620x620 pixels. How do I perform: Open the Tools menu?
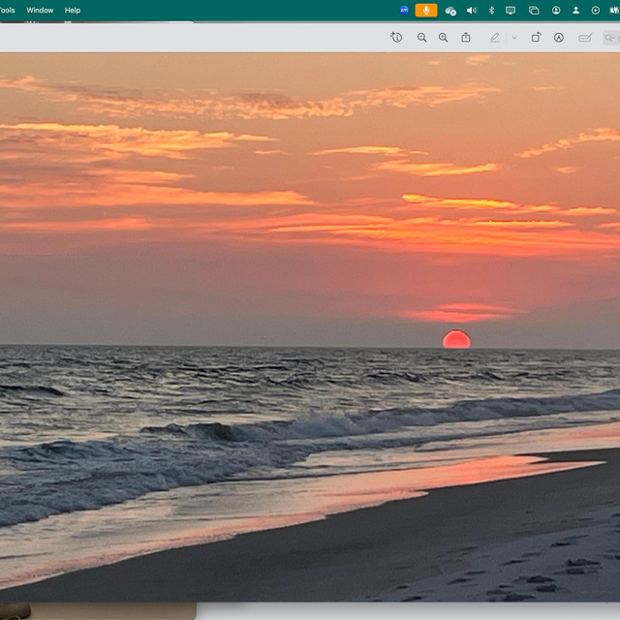point(7,11)
